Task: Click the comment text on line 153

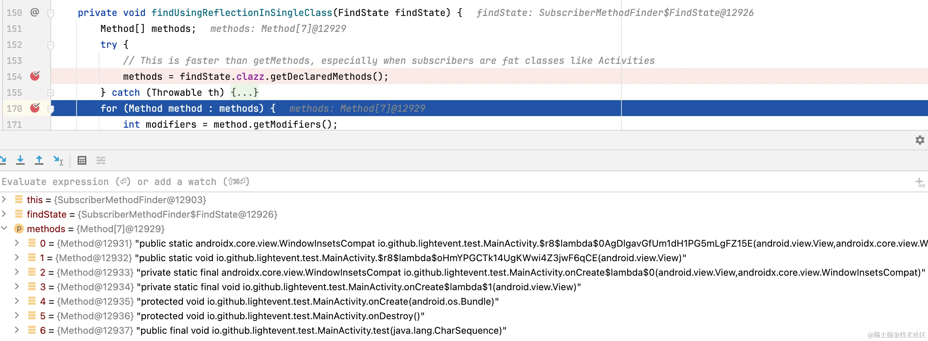Action: pos(389,61)
